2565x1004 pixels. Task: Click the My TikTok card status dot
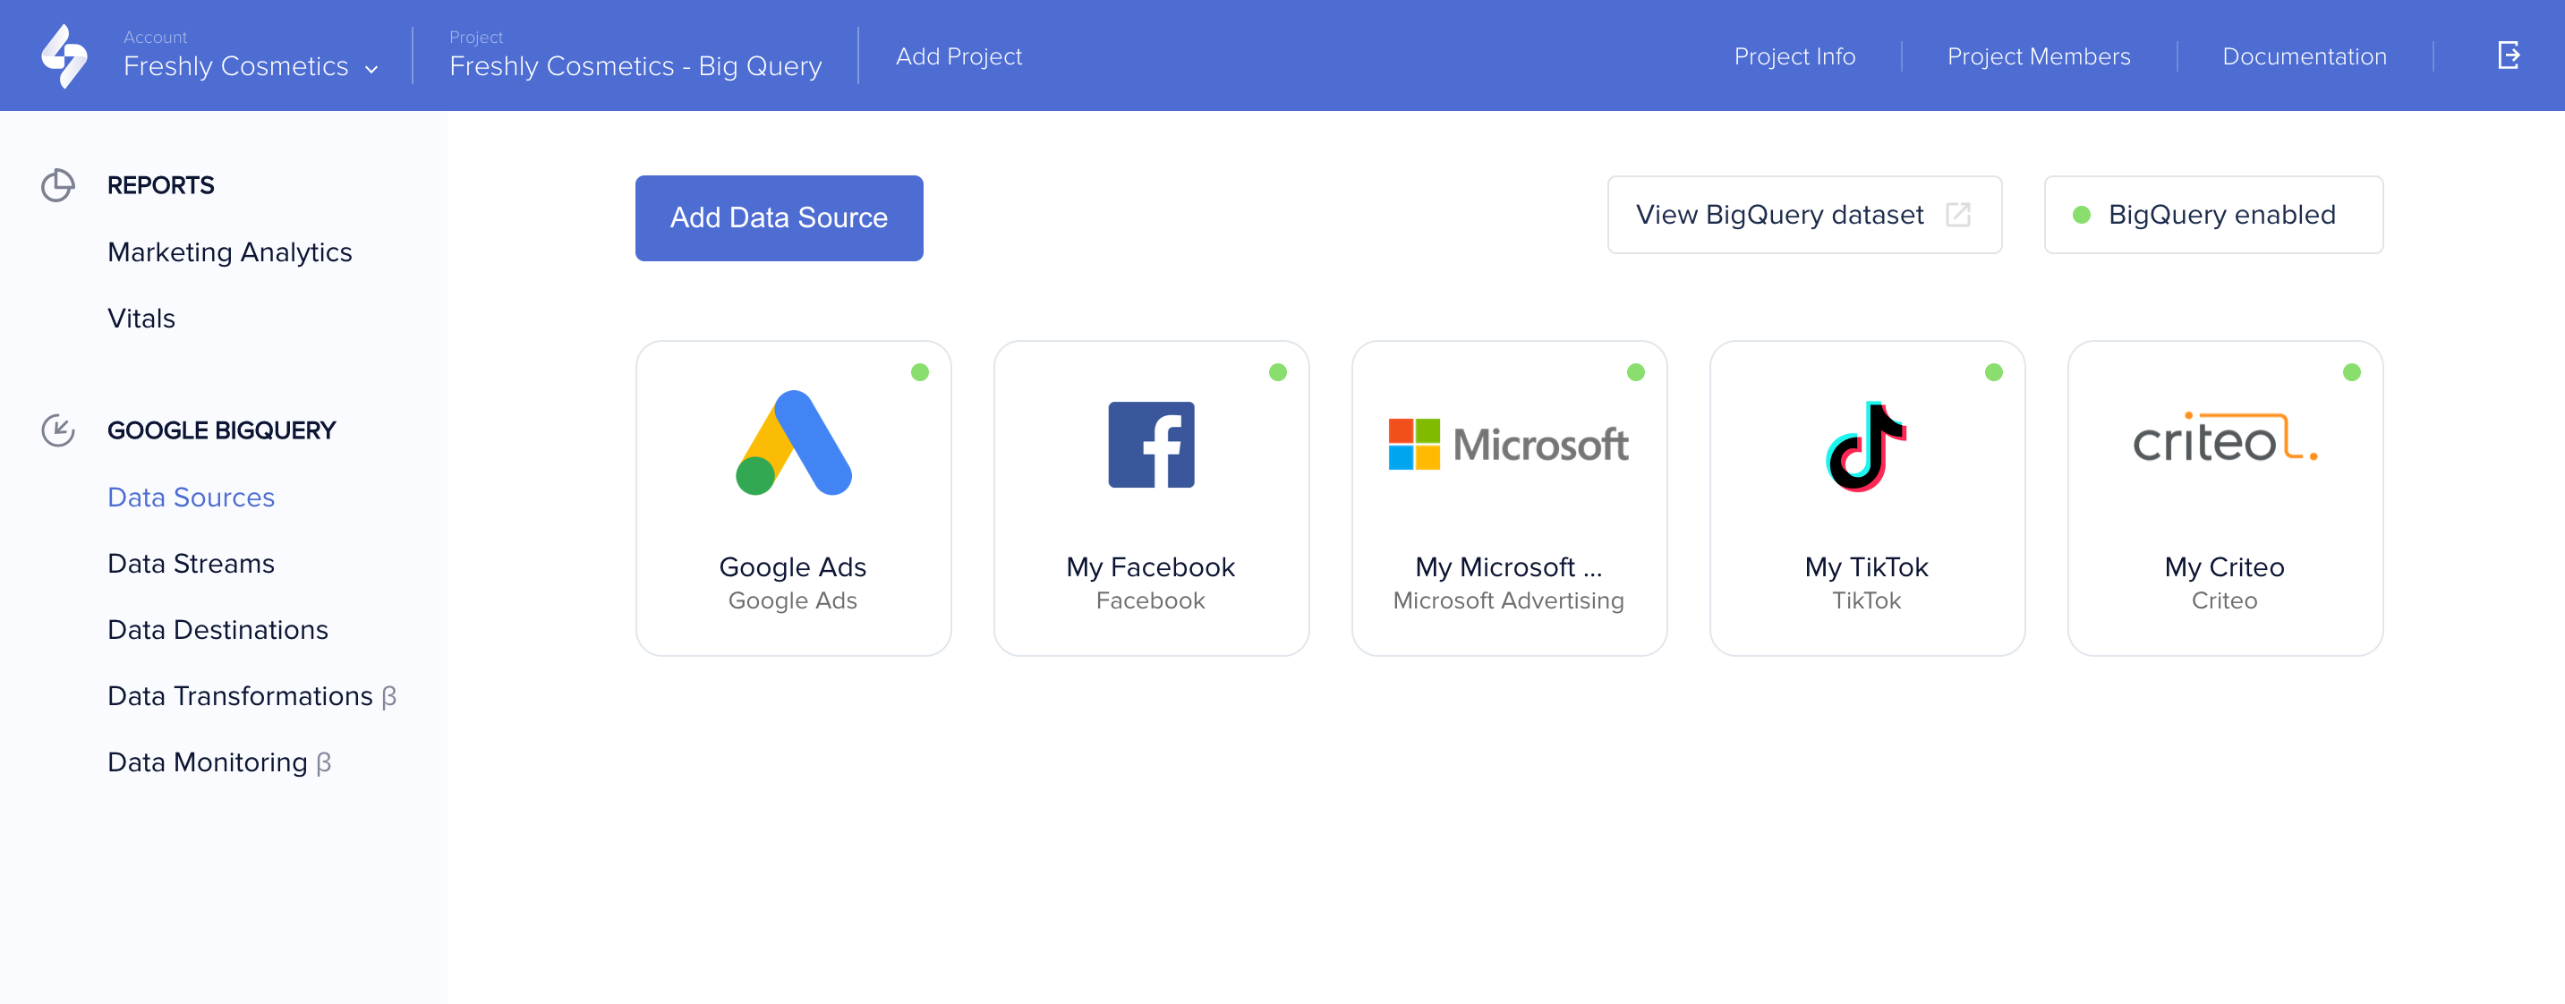[1993, 372]
